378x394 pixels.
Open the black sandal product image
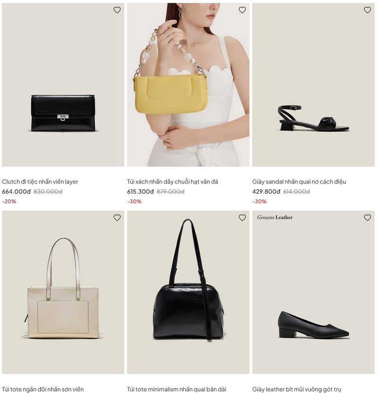(x=313, y=84)
